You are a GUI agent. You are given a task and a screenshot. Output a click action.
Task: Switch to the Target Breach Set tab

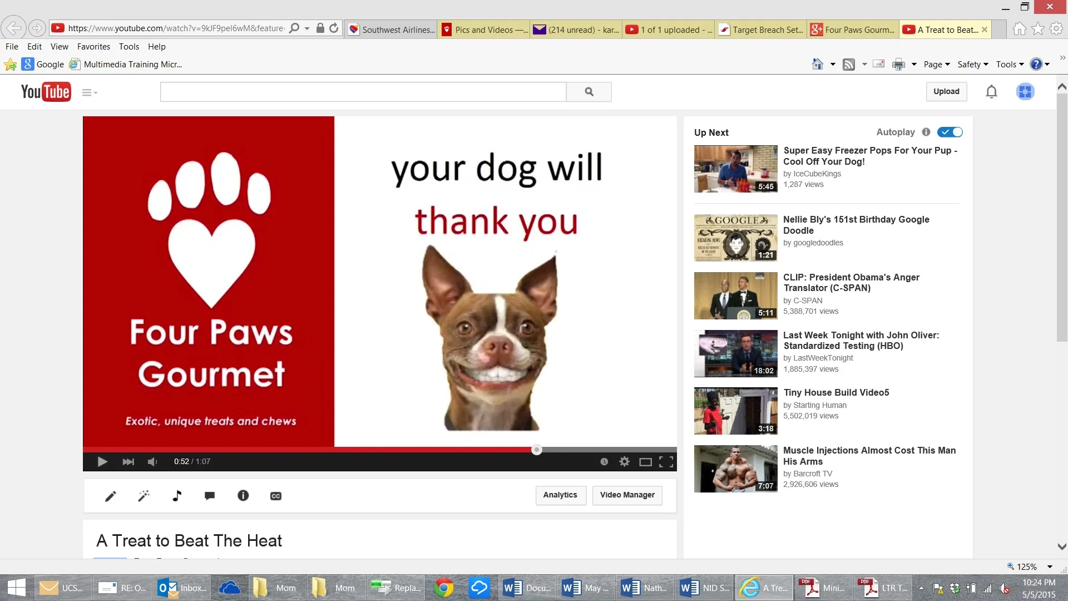click(x=761, y=29)
